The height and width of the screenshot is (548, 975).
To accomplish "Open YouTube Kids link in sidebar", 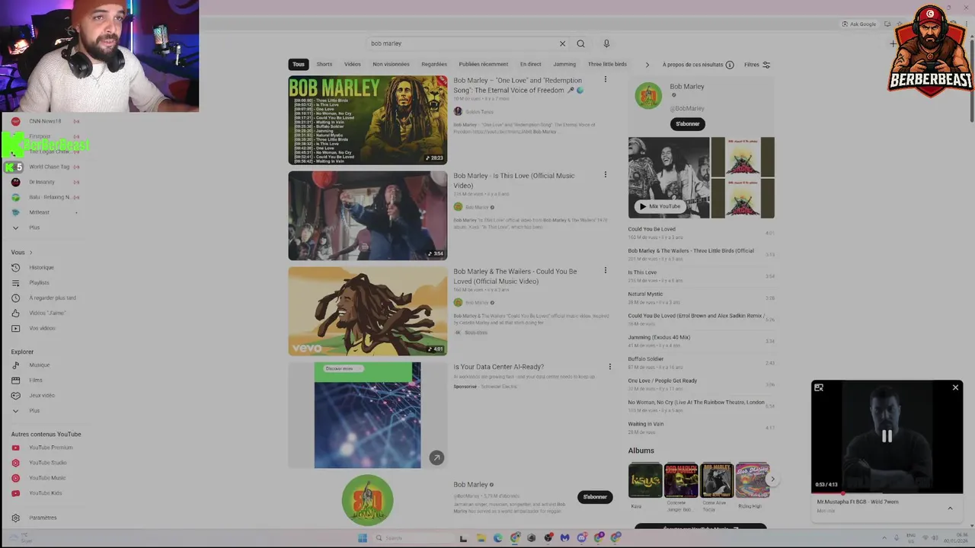I will coord(45,493).
